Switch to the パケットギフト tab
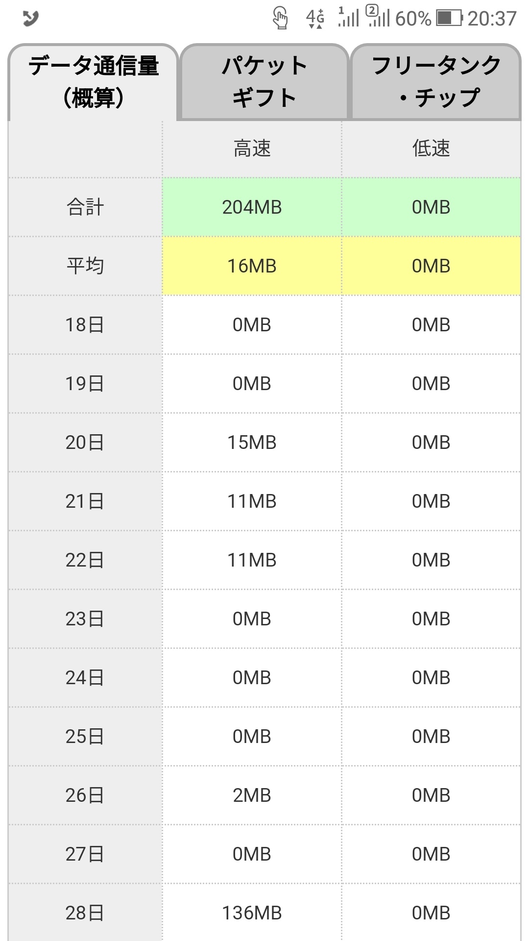529x941 pixels. pos(264,82)
